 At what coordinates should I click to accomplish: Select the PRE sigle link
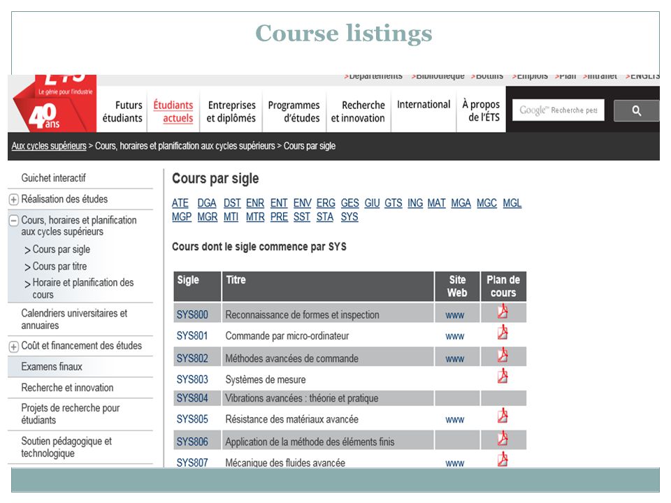coord(279,217)
